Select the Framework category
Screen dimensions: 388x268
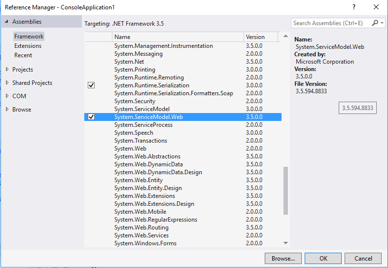(29, 37)
